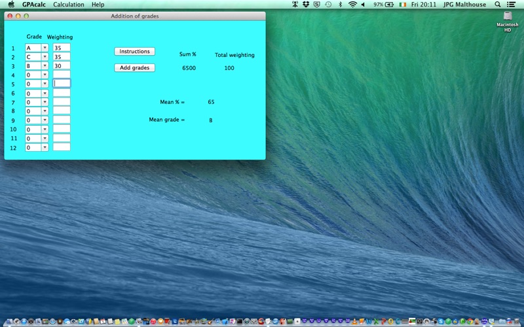
Task: Click the Time Machine menu bar icon
Action: [x=328, y=5]
